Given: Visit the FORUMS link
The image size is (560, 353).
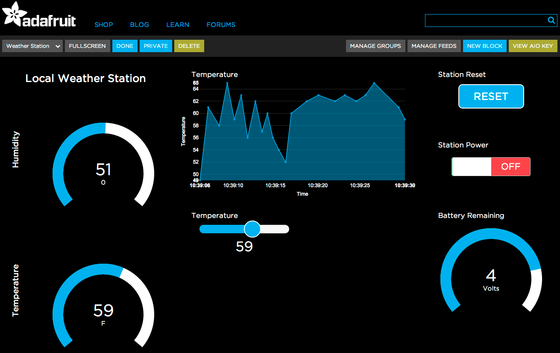Looking at the screenshot, I should coord(221,25).
